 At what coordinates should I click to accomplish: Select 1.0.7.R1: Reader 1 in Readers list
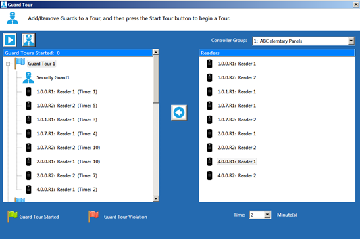236,106
